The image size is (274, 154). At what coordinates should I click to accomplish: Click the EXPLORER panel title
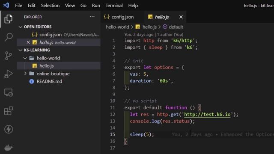click(33, 17)
